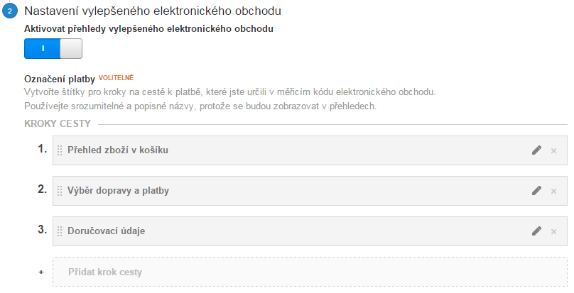Click Přidat krok cesty field
The width and height of the screenshot is (574, 293).
point(310,272)
